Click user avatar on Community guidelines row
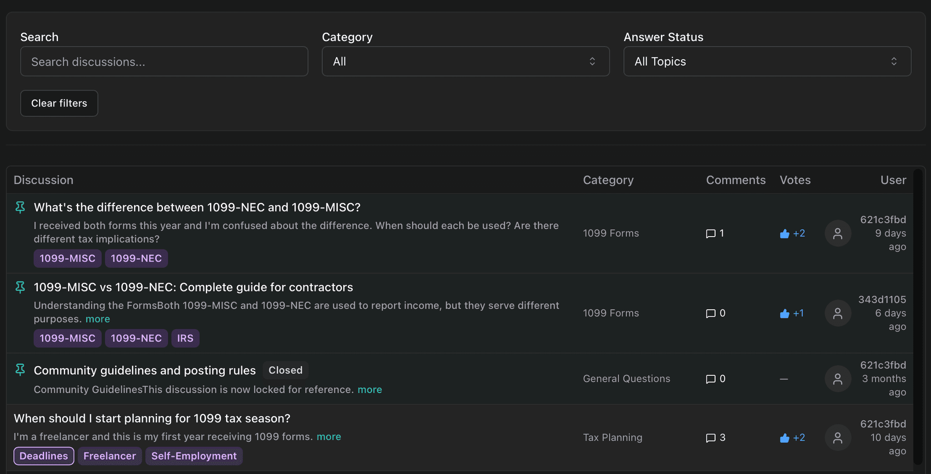The image size is (931, 474). coord(837,378)
